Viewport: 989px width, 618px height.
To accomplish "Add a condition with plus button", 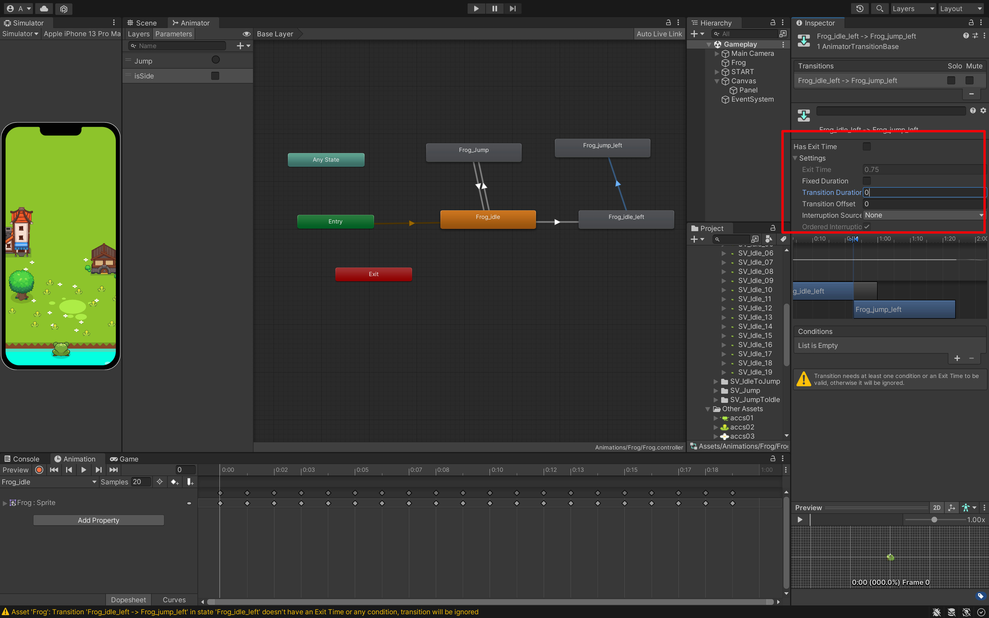I will (957, 358).
